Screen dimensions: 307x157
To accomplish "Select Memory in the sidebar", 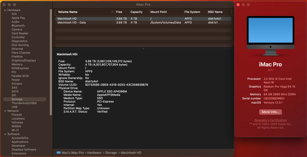I will [x=17, y=64].
